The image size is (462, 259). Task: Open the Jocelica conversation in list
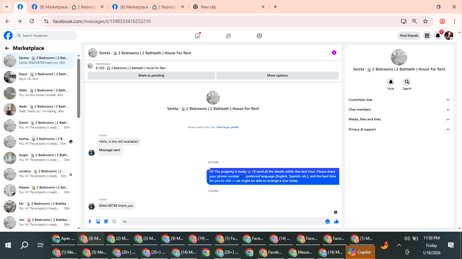(38, 174)
